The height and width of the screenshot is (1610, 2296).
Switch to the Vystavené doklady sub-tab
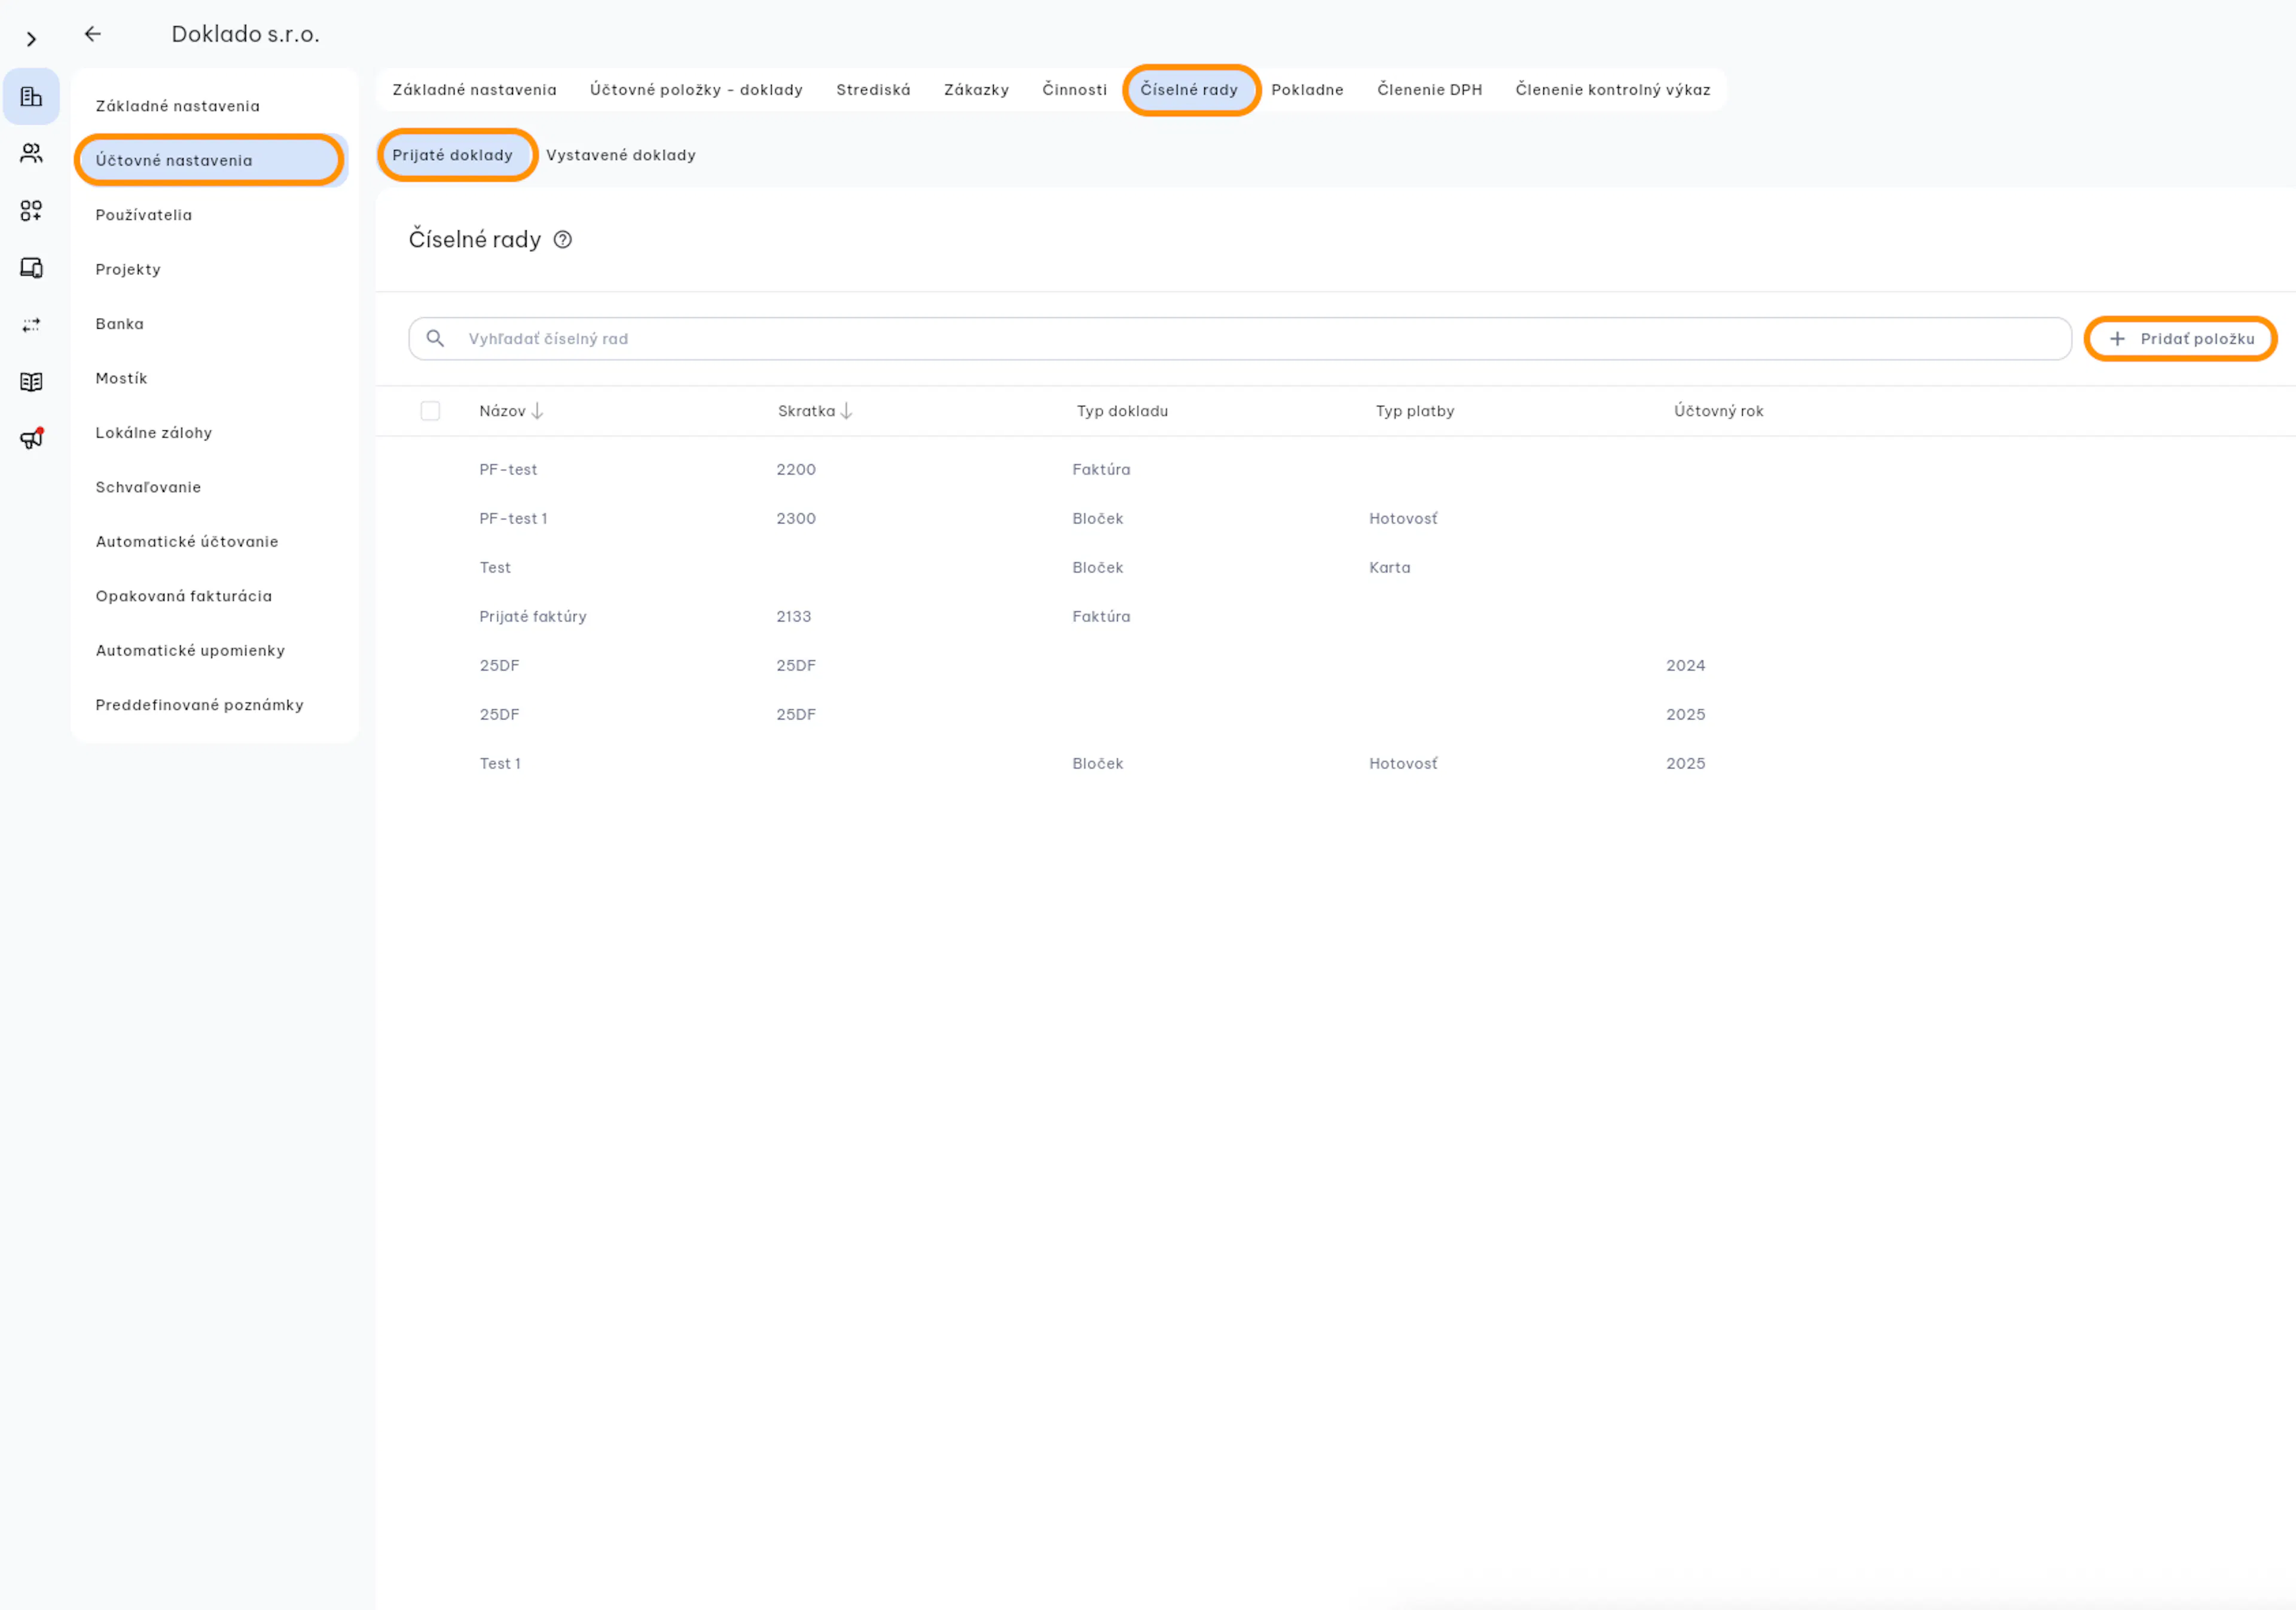pos(620,155)
